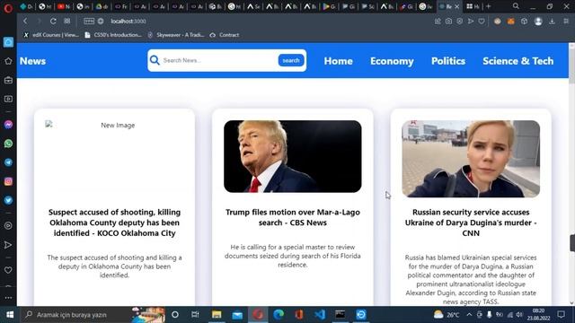Open the sidebar three-dots more menu
This screenshot has height=323, width=575.
pos(8,298)
